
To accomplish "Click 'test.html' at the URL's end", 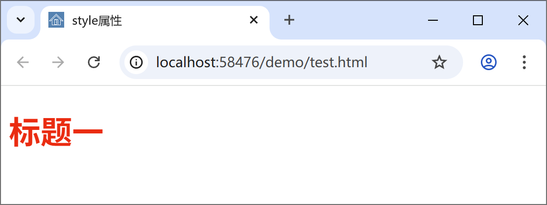I will pyautogui.click(x=339, y=63).
